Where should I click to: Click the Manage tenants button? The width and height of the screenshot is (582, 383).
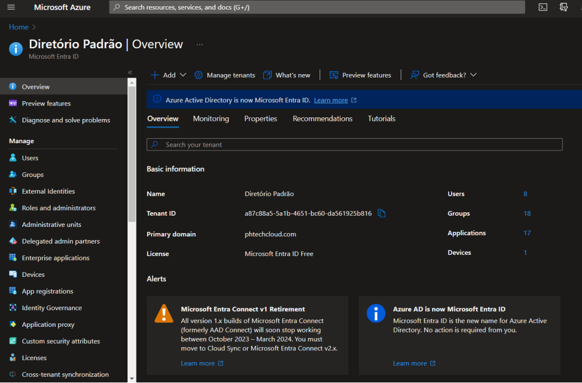[225, 75]
